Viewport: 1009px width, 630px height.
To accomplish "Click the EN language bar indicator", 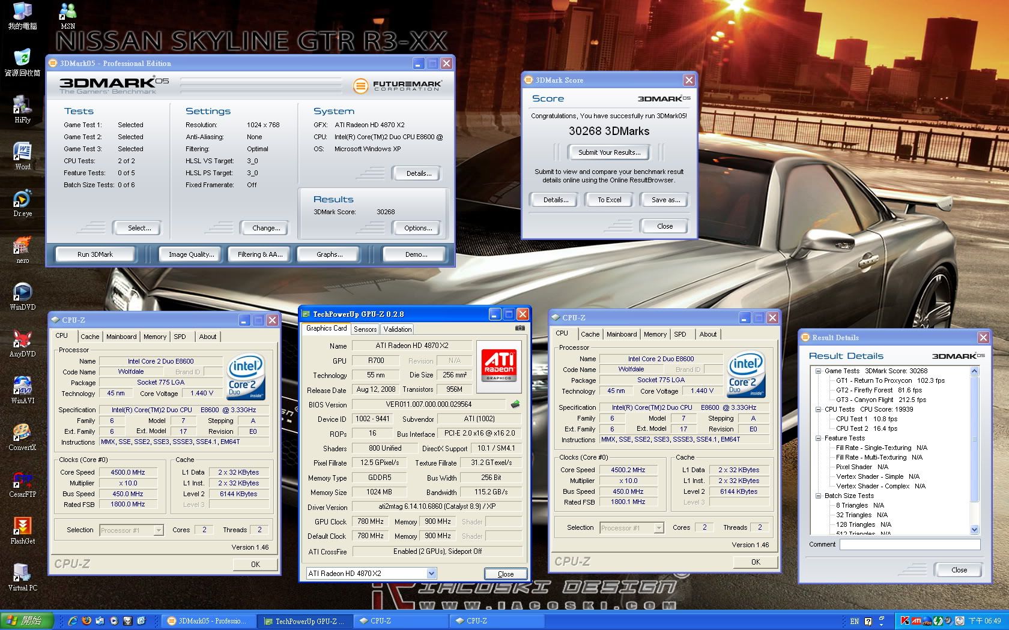I will point(855,621).
